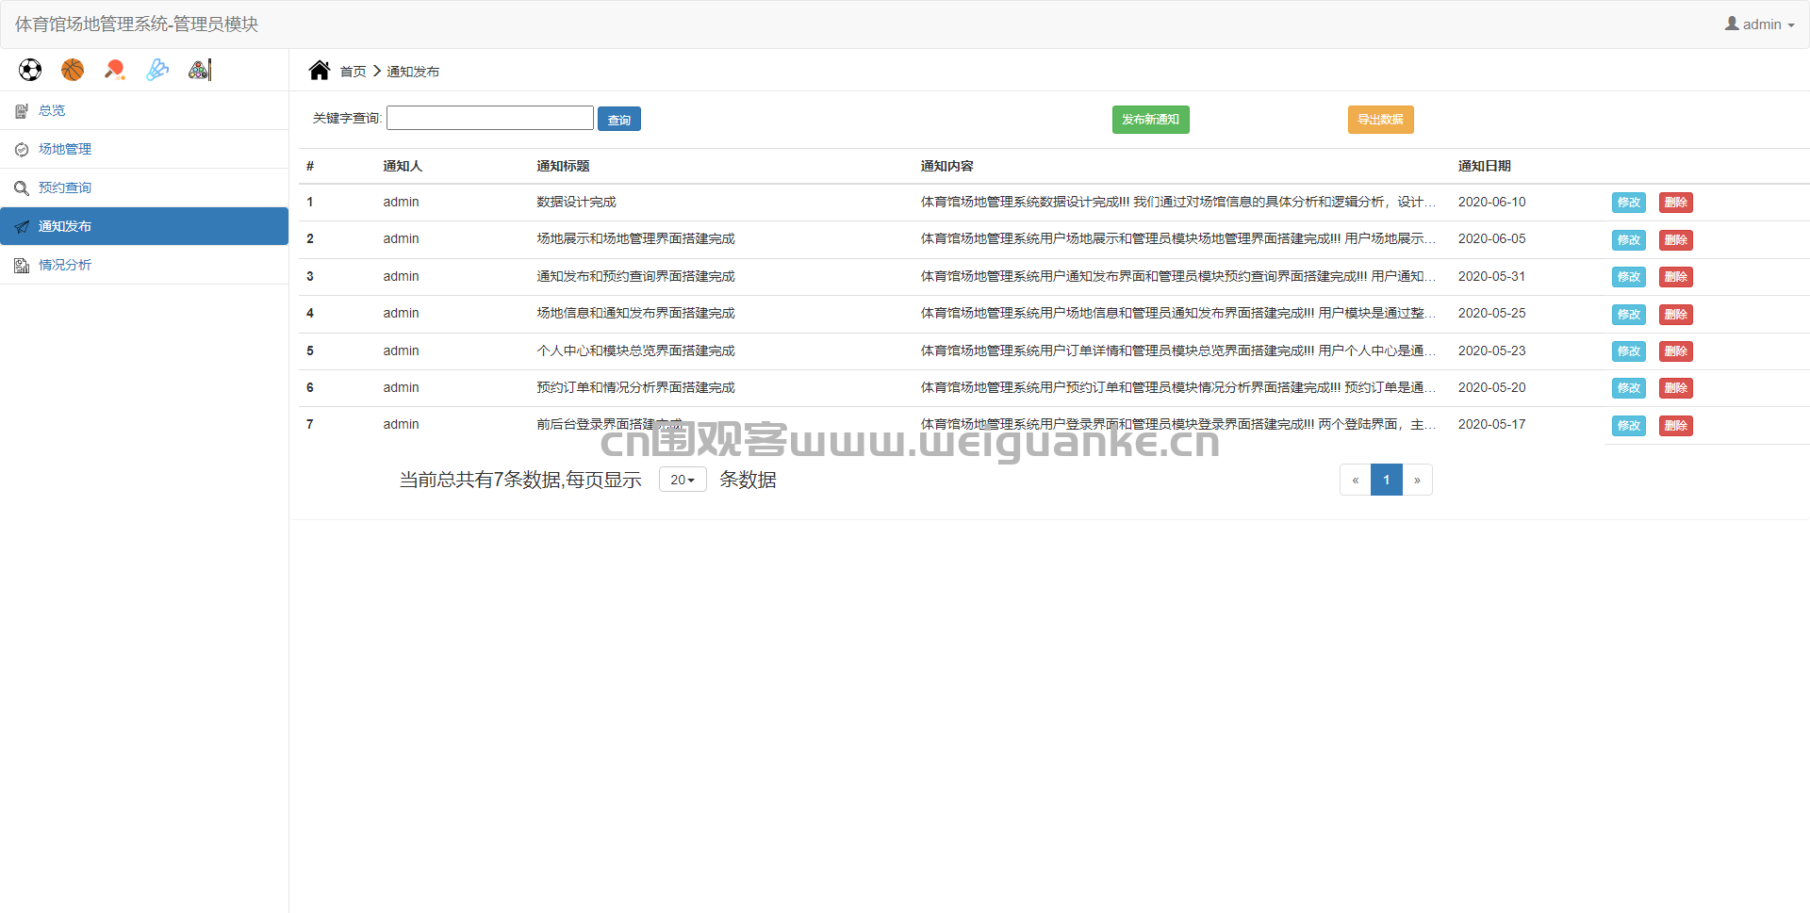Click the 查询 search button
1810x913 pixels.
tap(619, 119)
